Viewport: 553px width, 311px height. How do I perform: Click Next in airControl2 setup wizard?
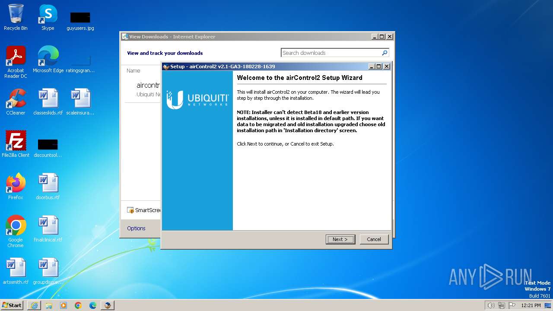click(340, 239)
